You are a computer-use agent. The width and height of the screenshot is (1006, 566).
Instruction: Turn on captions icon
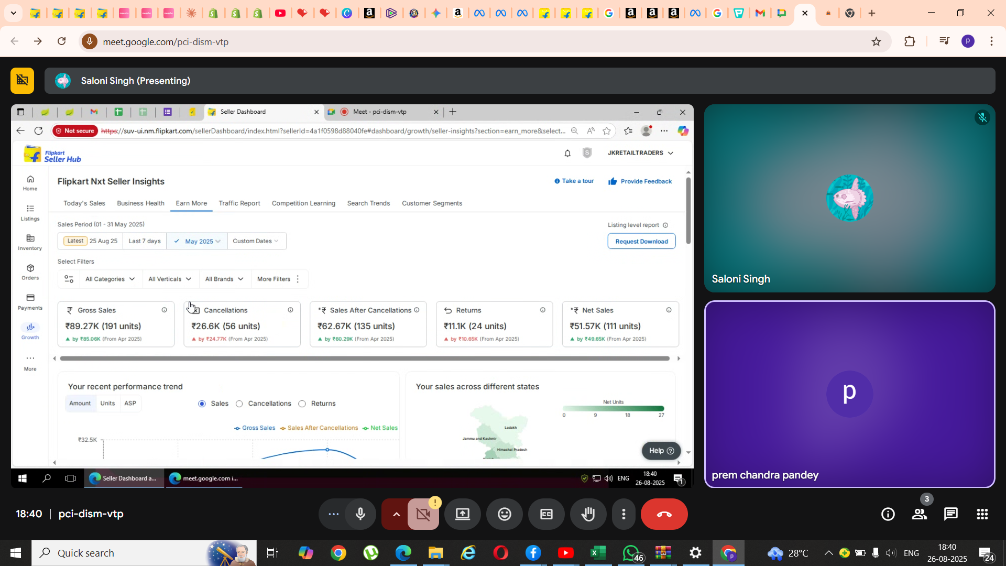(546, 514)
